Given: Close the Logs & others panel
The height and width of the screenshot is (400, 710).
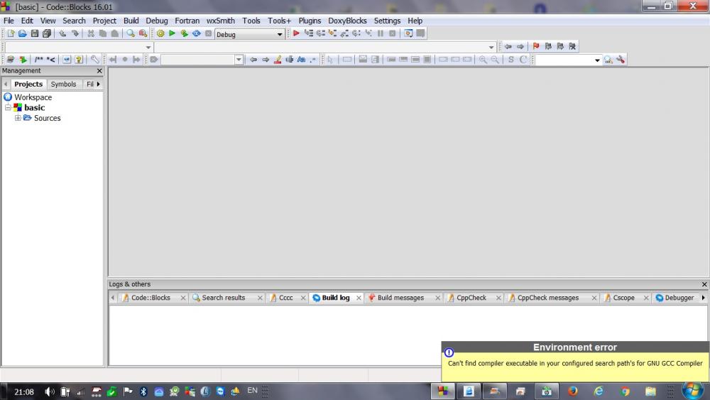Looking at the screenshot, I should pos(704,284).
